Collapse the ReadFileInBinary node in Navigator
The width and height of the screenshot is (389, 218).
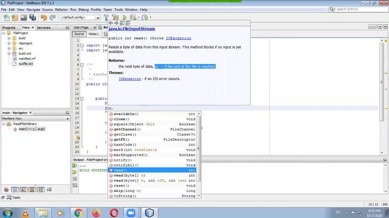(4, 124)
